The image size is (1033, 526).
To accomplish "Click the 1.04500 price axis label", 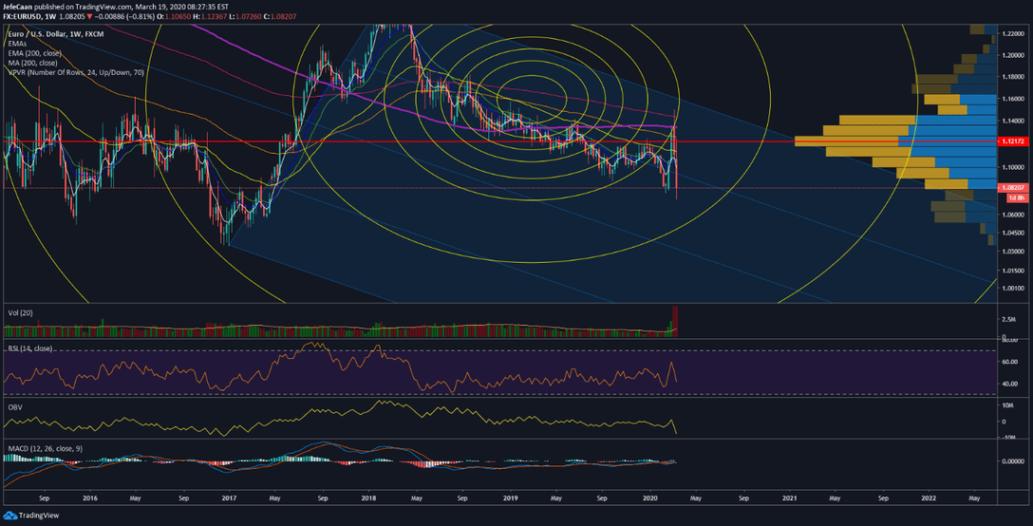I will point(1011,233).
